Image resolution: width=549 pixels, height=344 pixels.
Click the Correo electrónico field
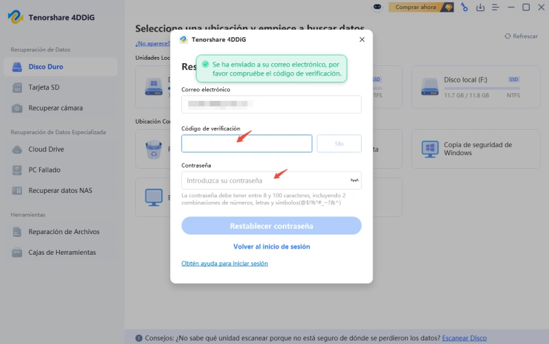pyautogui.click(x=271, y=104)
